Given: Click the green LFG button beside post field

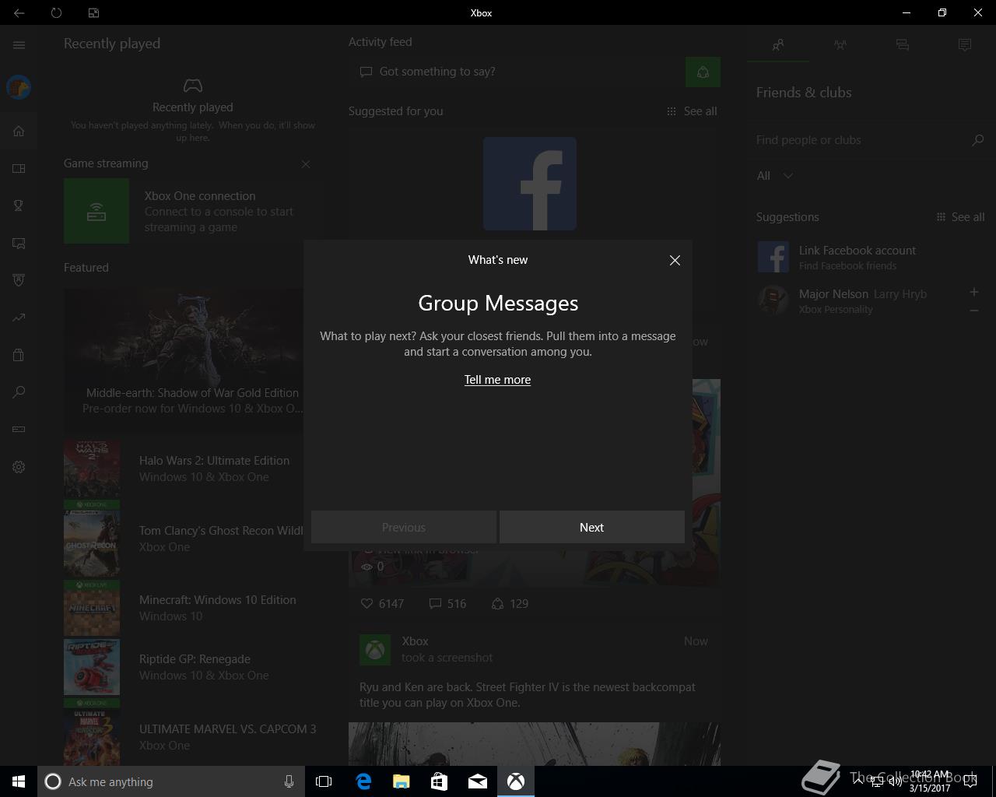Looking at the screenshot, I should pyautogui.click(x=703, y=72).
